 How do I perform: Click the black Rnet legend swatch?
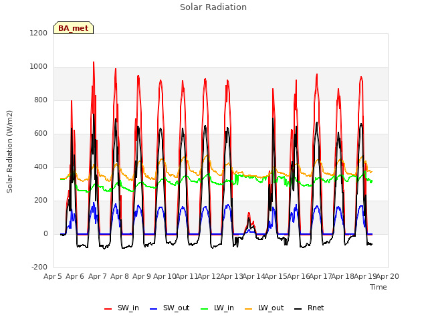point(298,309)
